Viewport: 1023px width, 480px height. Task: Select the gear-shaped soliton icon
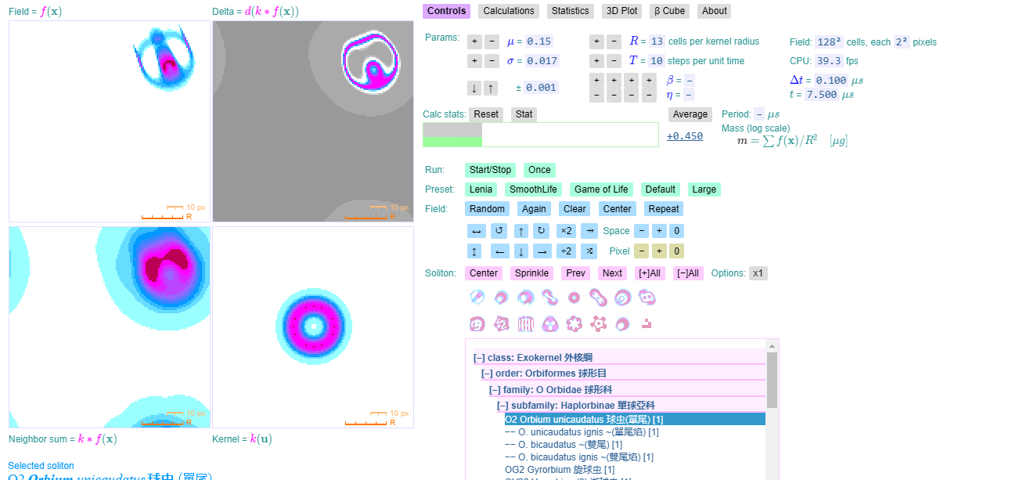coord(599,323)
